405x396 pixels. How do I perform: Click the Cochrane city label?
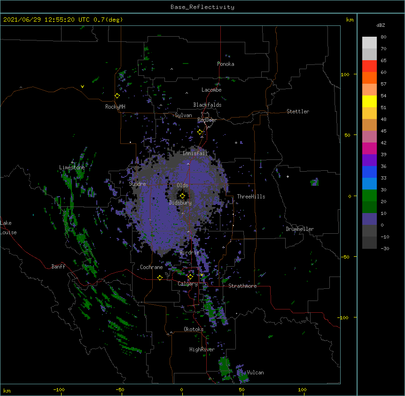point(151,267)
